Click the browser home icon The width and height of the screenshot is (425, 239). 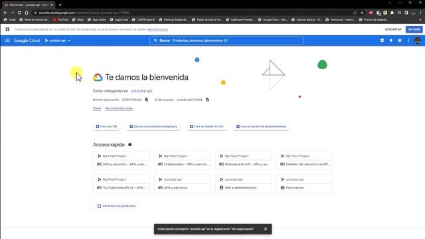tap(27, 13)
